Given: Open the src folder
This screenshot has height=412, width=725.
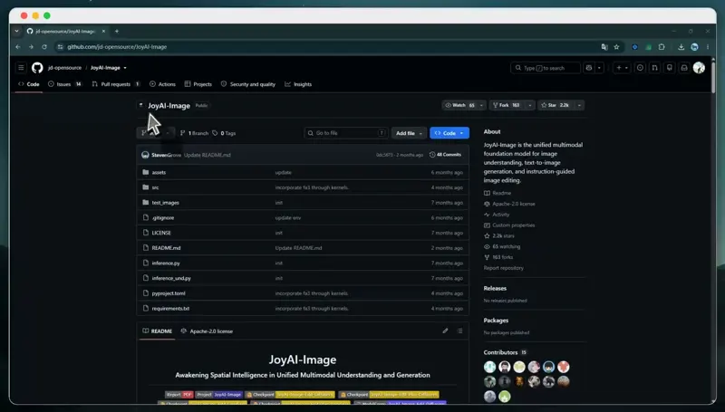Looking at the screenshot, I should (x=155, y=187).
